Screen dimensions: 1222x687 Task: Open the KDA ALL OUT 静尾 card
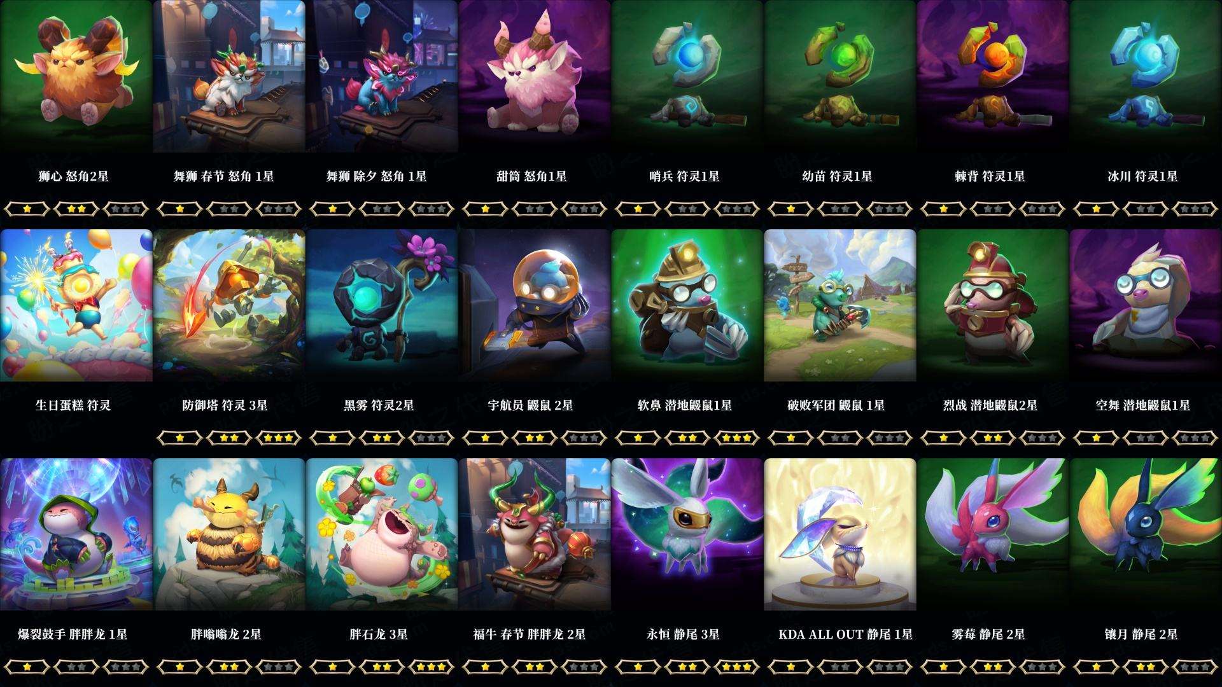839,534
